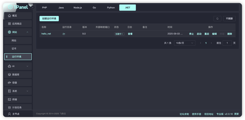Viewport: 245px width, 120px height.
Task: Click the 时间 column header
Action: tap(170, 27)
